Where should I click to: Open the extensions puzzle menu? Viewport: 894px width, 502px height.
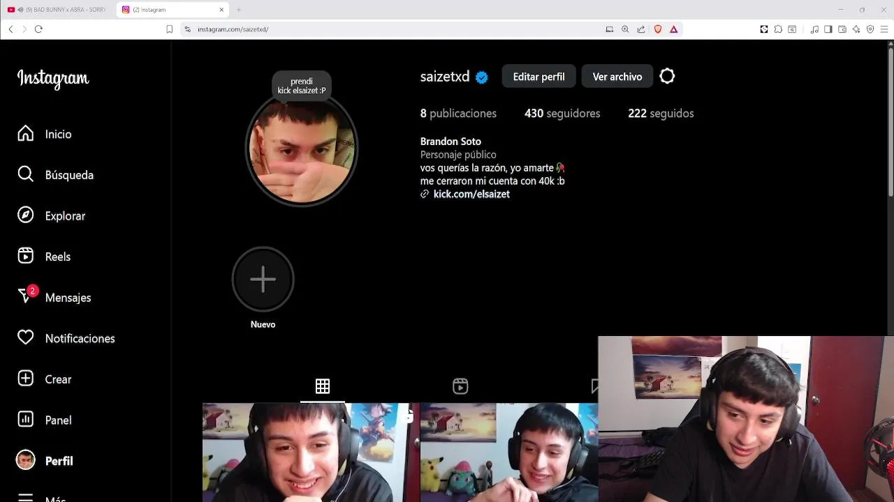point(778,29)
